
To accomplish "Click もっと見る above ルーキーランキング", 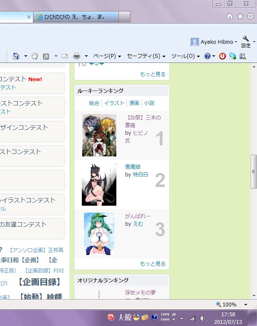I will pyautogui.click(x=153, y=74).
